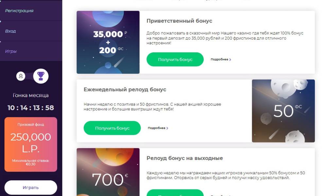Screen dimensions: 327x196
Task: Click the 50 ФС moon banner image
Action: (x=283, y=111)
